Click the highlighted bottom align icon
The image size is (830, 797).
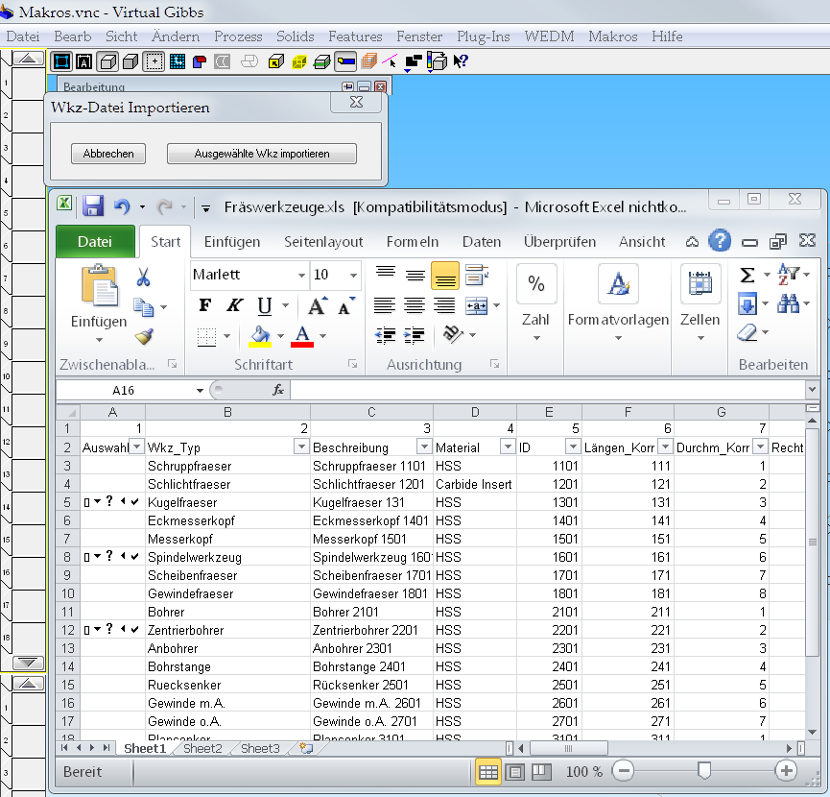tap(445, 276)
